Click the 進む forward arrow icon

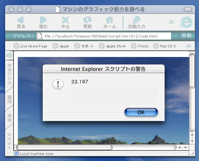43,20
